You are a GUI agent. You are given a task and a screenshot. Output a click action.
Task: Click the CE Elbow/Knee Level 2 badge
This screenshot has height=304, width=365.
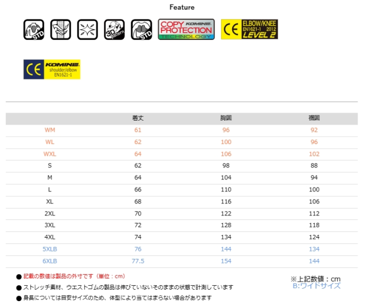(x=249, y=29)
